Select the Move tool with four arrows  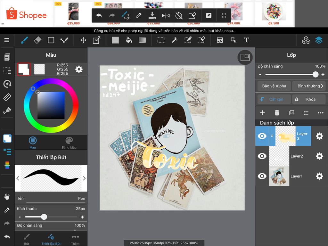[83, 40]
